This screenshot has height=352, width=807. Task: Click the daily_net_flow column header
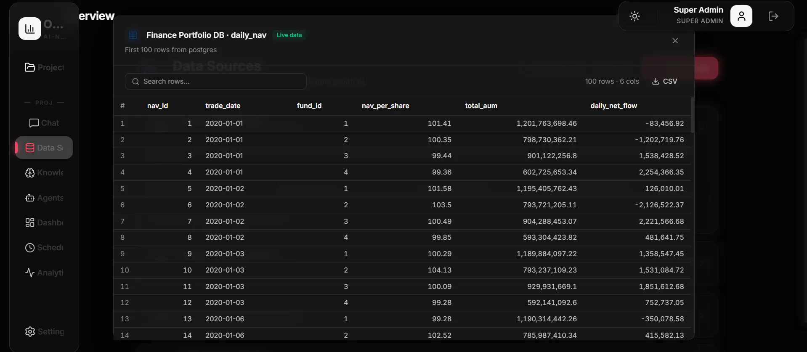pos(614,106)
